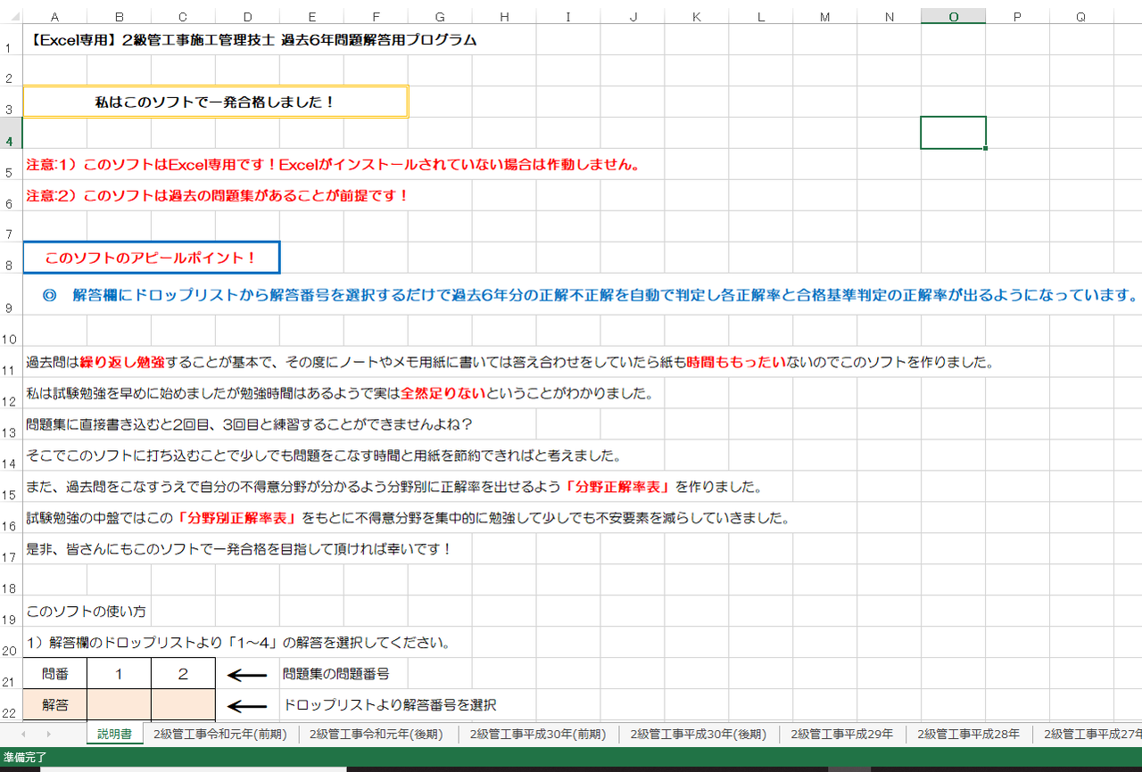Click red text 注意:2）過去の問題集があることが前提
Screen dimensions: 1142x772
coord(218,195)
